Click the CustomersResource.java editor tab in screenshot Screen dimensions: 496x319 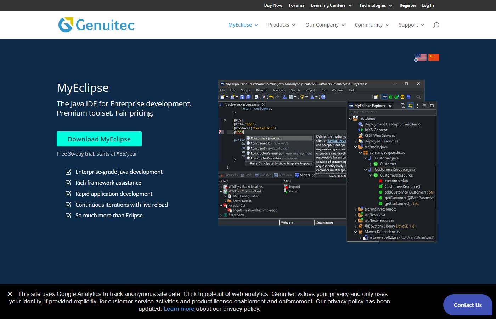point(242,104)
